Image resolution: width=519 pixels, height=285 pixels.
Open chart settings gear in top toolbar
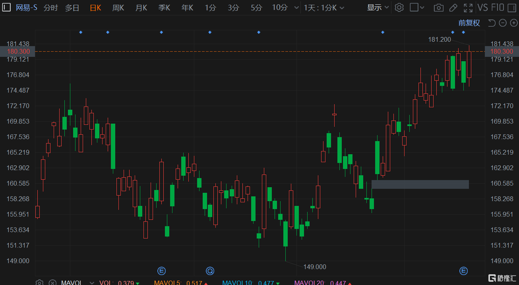click(399, 8)
